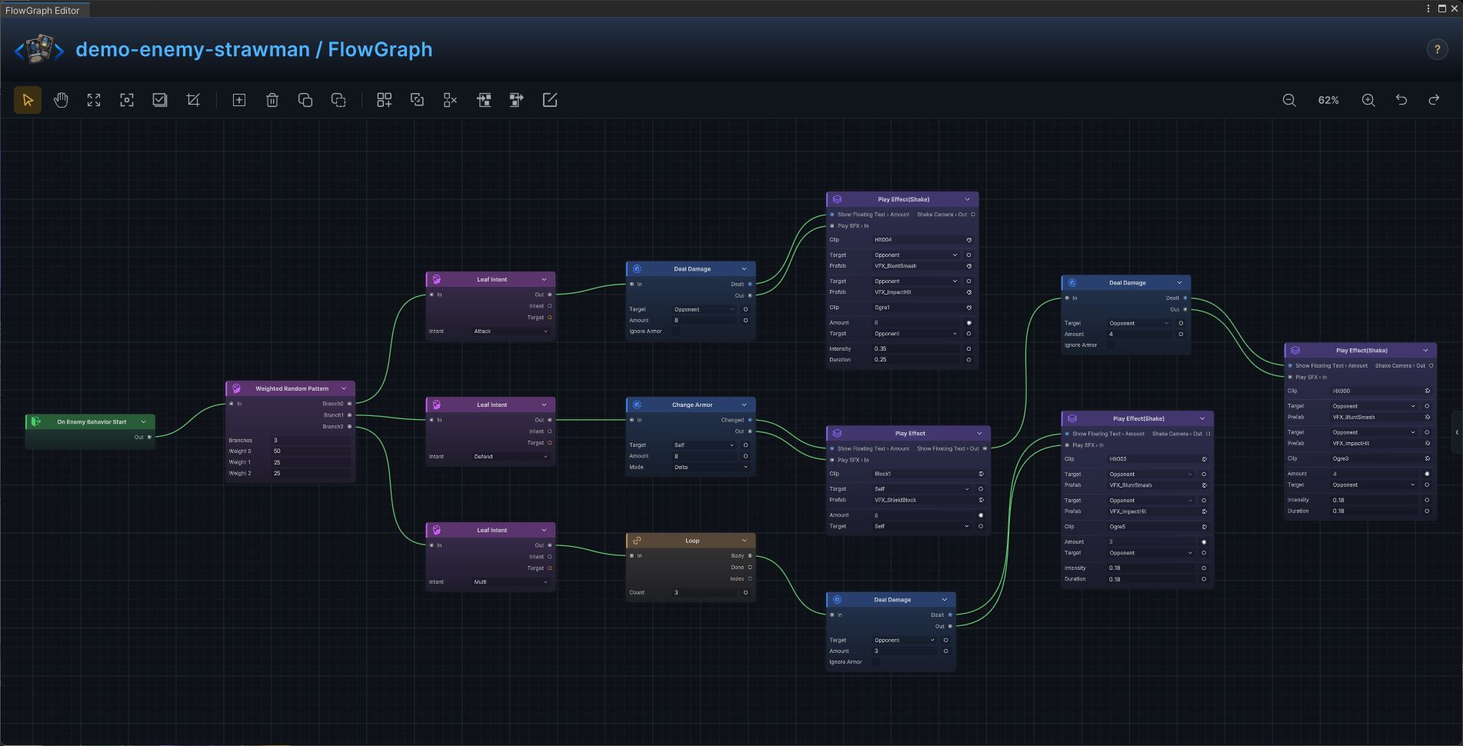Click demo-enemy-strawman / FlowGraph title
This screenshot has height=746, width=1463.
pos(254,49)
